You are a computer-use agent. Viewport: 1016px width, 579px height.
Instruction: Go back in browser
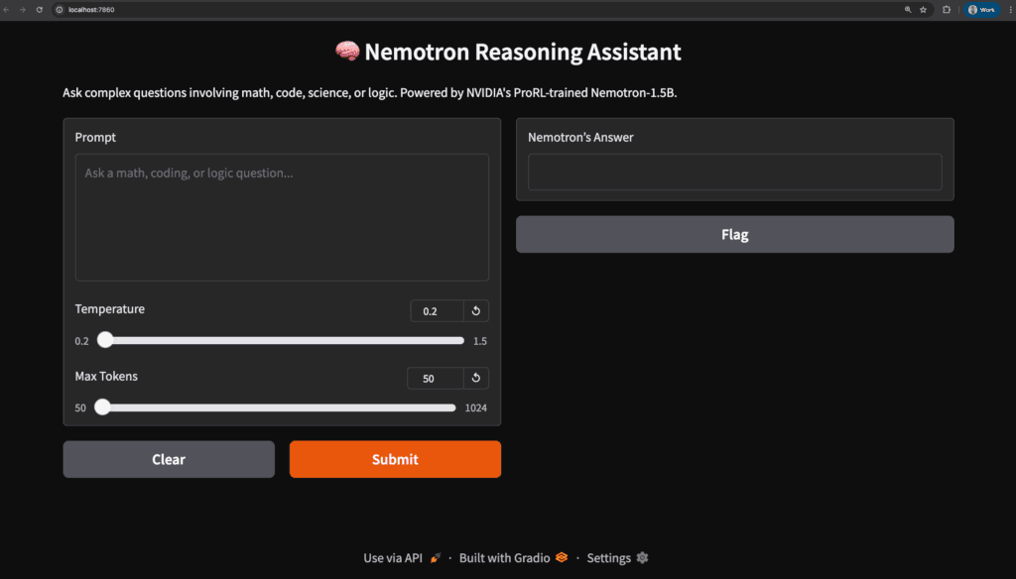point(7,10)
